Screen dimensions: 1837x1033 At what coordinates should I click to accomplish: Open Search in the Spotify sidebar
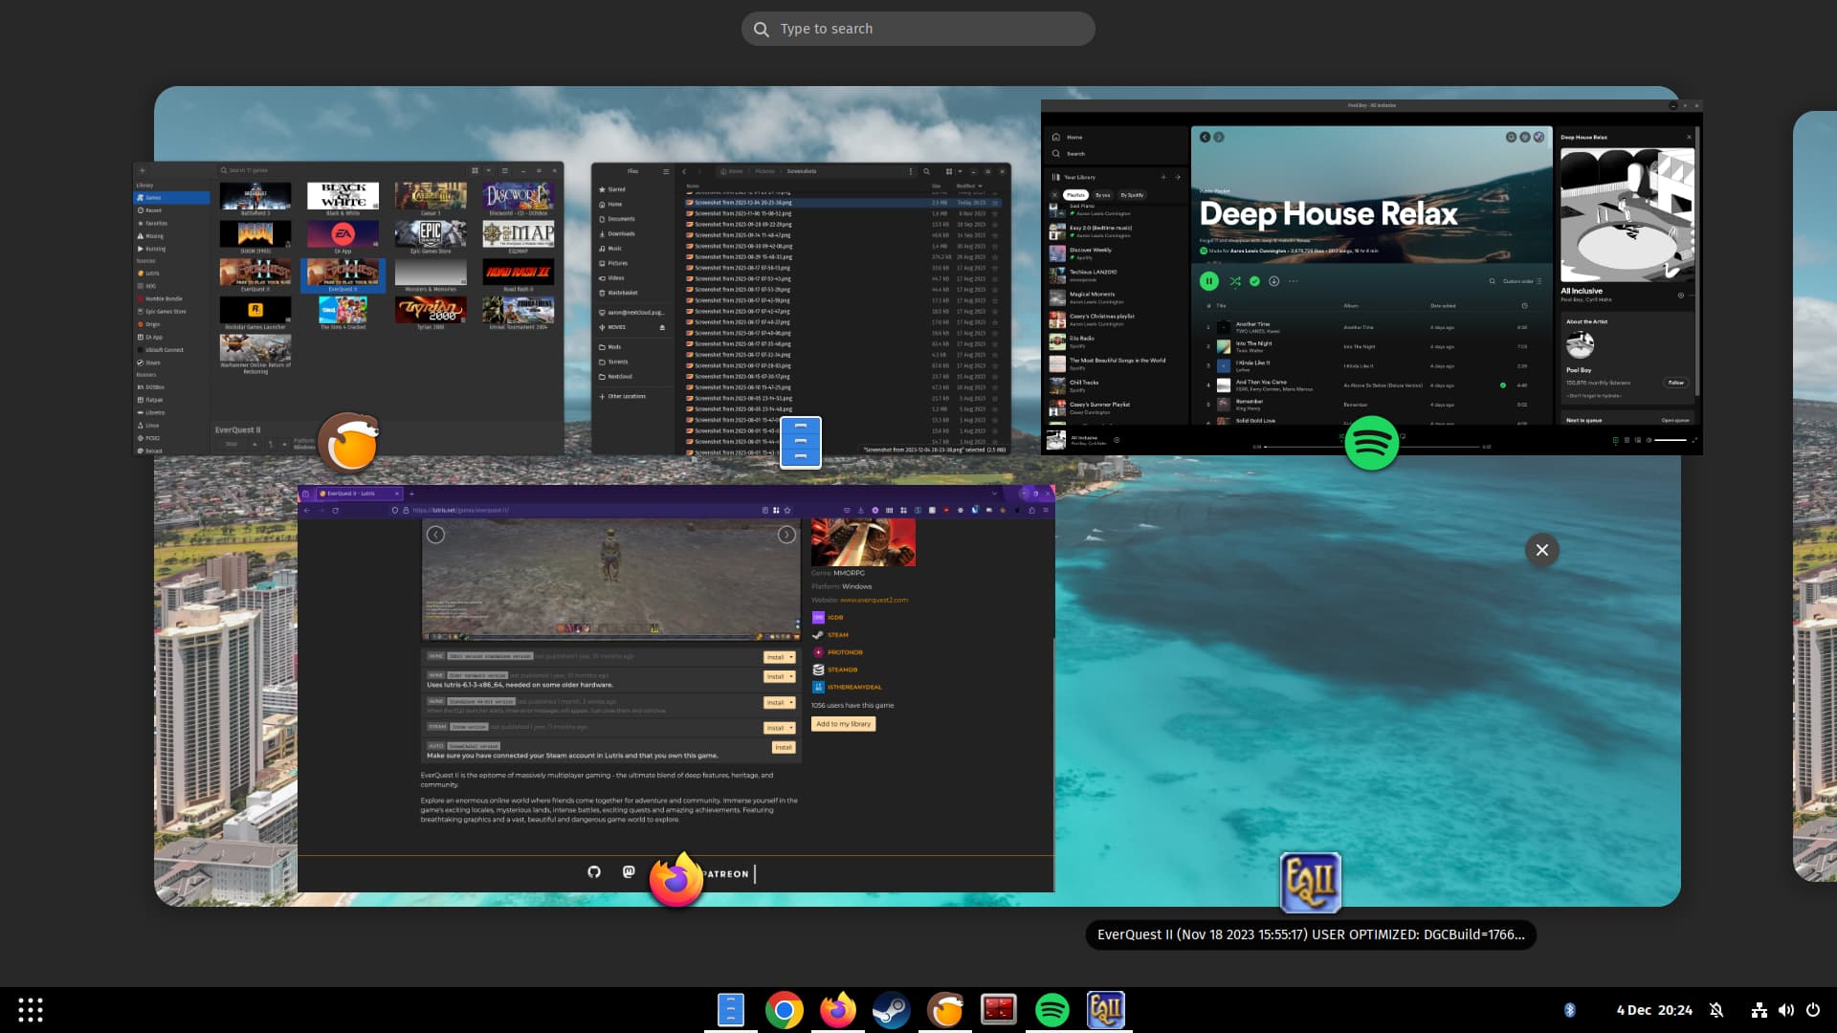point(1069,154)
